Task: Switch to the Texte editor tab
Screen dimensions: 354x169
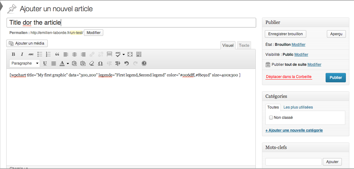Action: (x=244, y=45)
